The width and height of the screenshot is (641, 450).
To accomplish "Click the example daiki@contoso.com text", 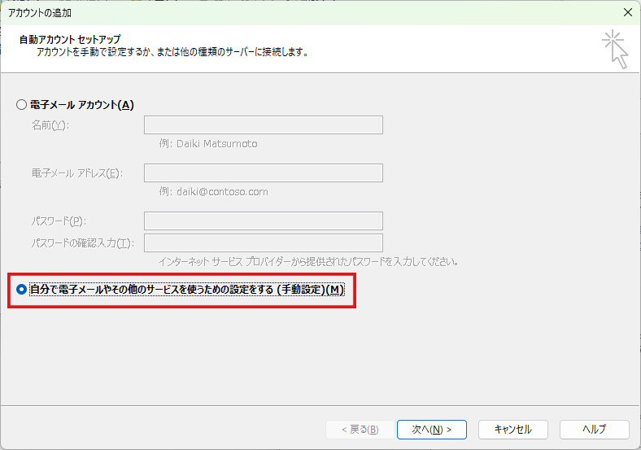I will [214, 192].
